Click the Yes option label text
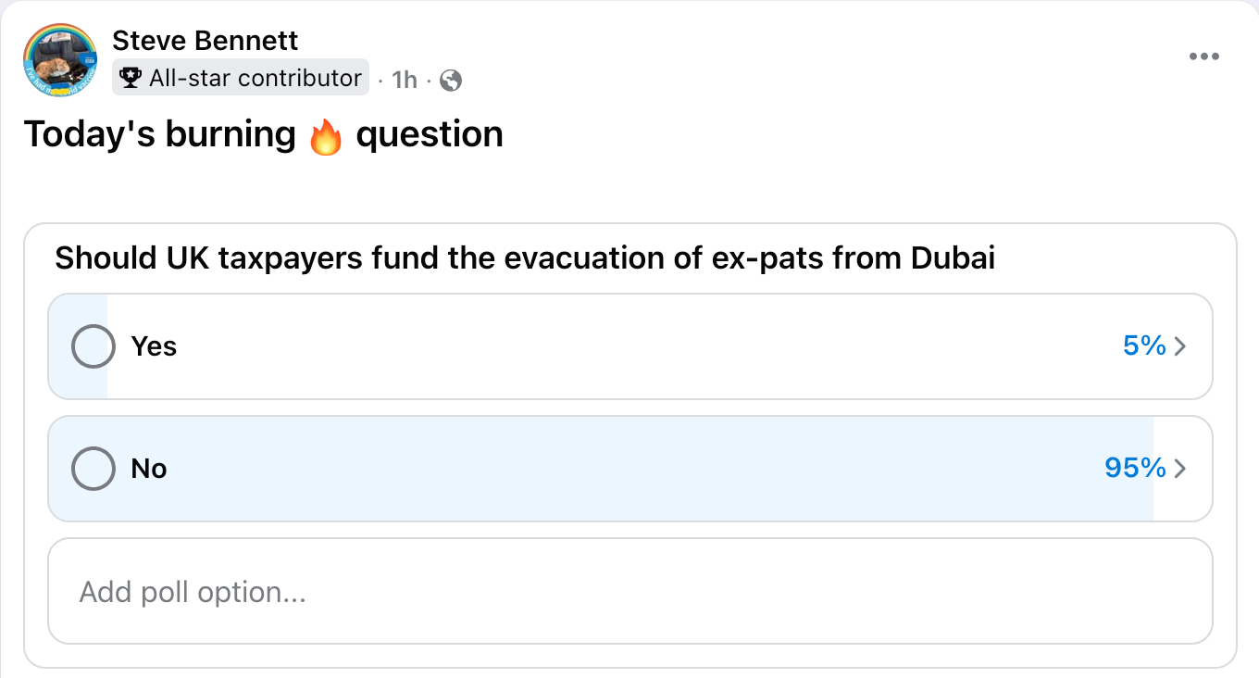1259x678 pixels. tap(154, 346)
